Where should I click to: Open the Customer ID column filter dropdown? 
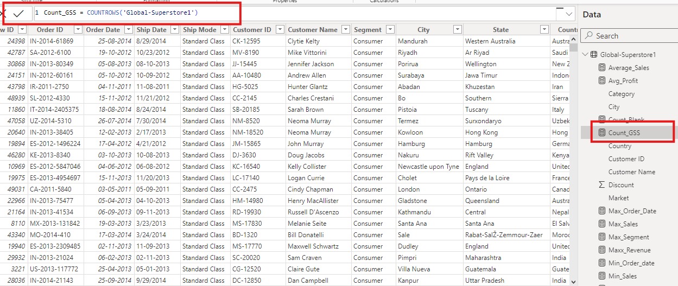click(280, 30)
